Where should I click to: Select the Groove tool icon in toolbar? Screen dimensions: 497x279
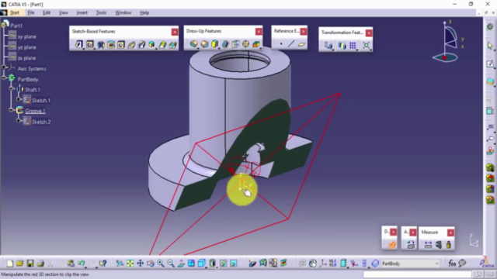point(111,44)
